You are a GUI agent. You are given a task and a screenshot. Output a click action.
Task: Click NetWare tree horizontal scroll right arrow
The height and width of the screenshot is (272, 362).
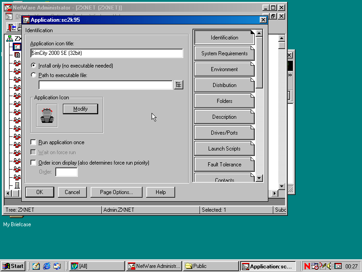[x=275, y=193]
